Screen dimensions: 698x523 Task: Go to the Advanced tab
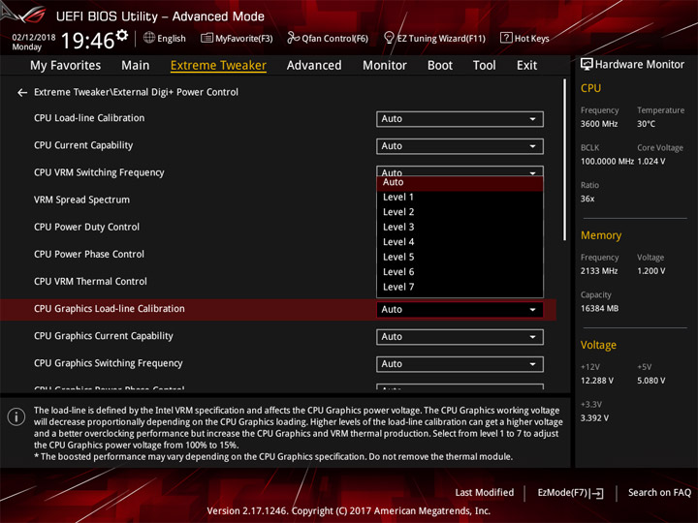(x=314, y=66)
